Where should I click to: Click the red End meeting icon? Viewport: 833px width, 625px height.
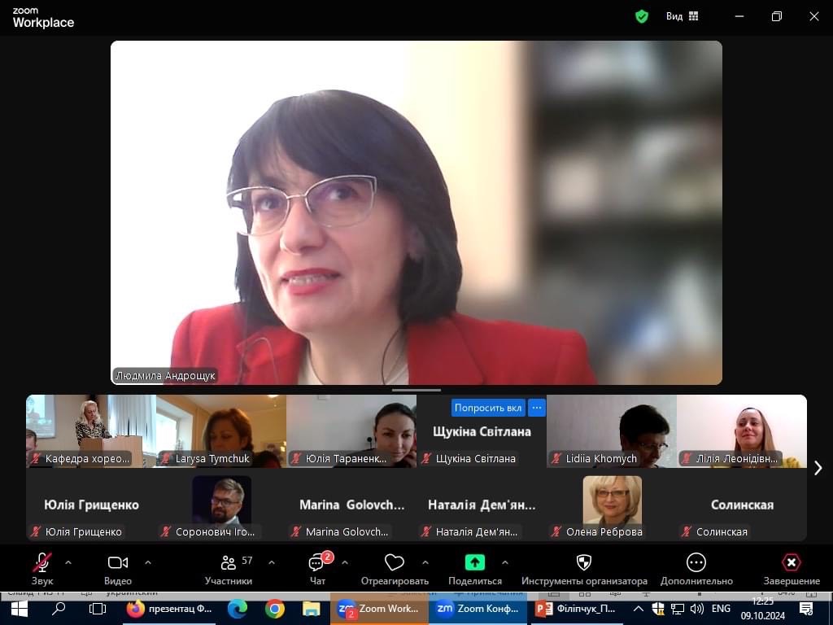click(x=791, y=562)
